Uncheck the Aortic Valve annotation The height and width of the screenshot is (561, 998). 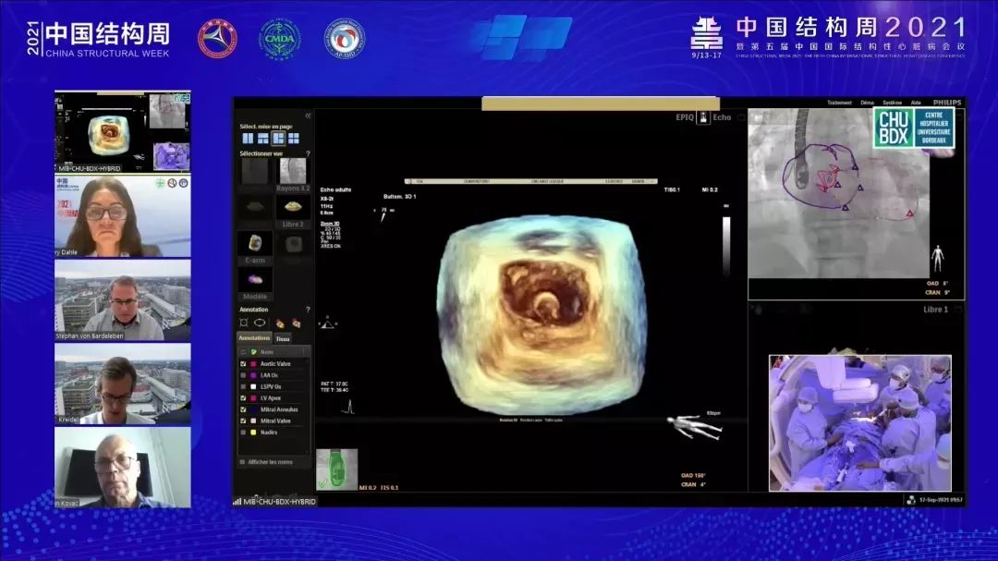tap(243, 364)
